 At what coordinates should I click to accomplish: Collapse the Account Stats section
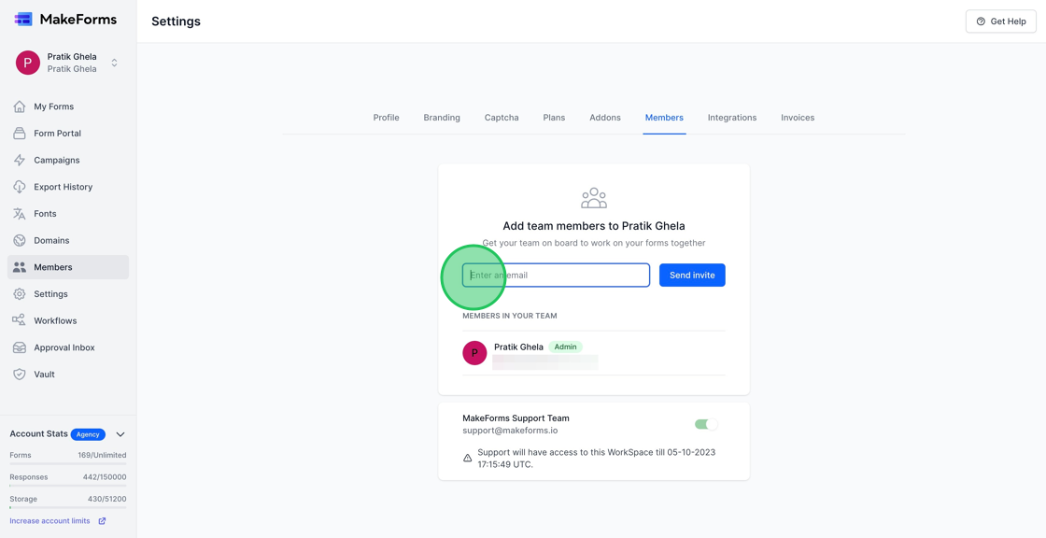click(x=120, y=434)
